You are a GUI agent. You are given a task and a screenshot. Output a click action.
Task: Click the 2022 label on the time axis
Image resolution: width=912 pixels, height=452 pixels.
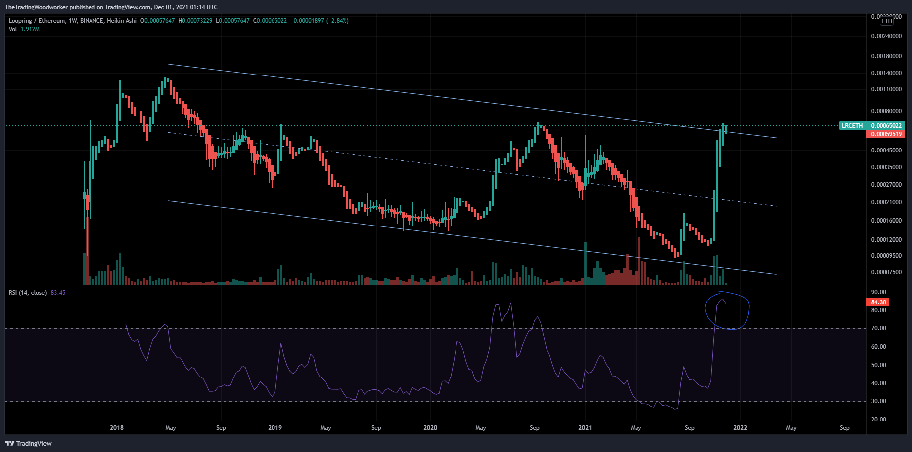(740, 428)
